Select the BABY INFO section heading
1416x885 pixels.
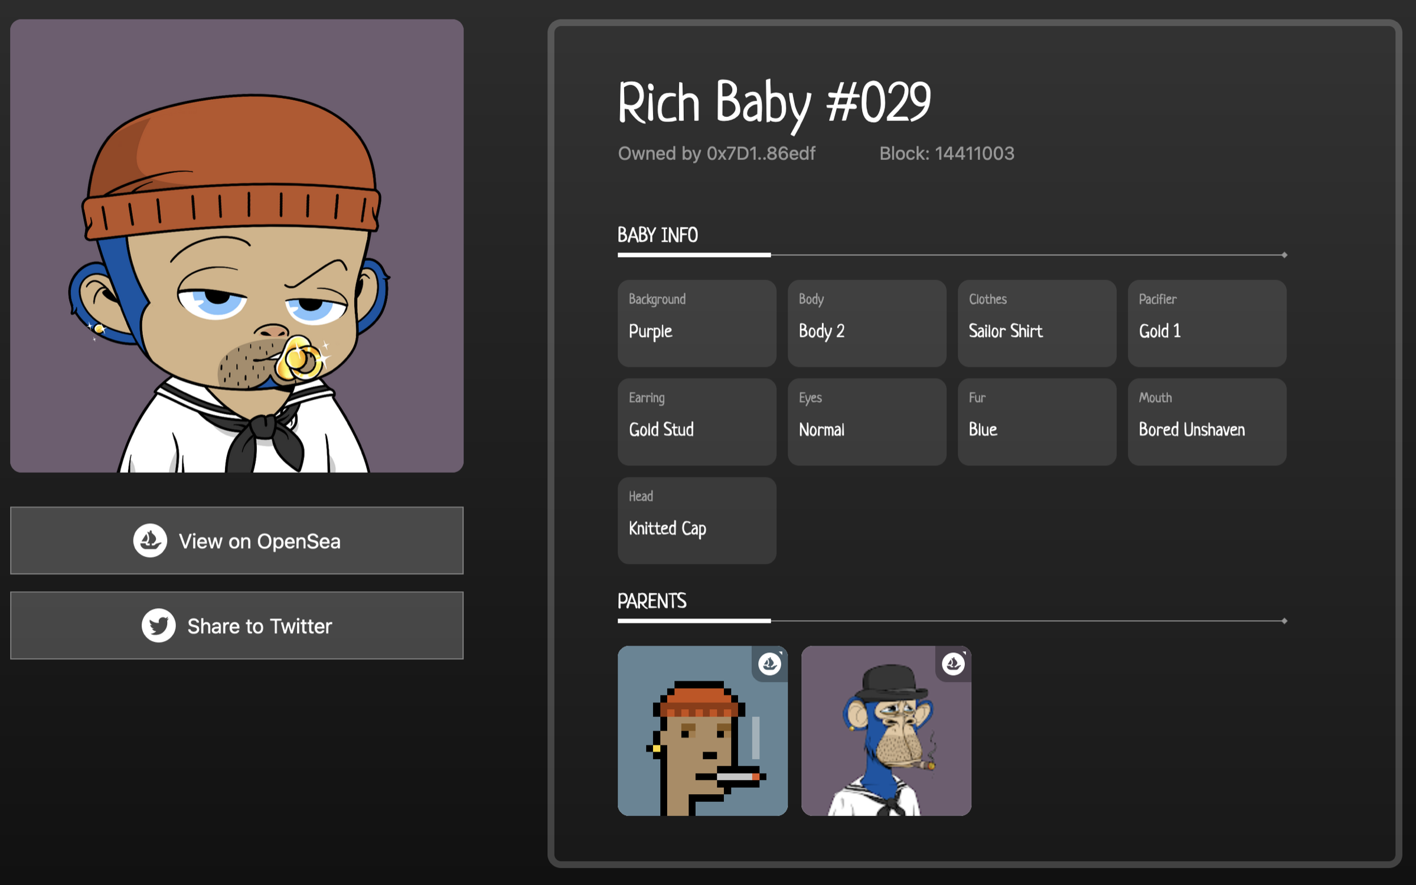click(657, 235)
